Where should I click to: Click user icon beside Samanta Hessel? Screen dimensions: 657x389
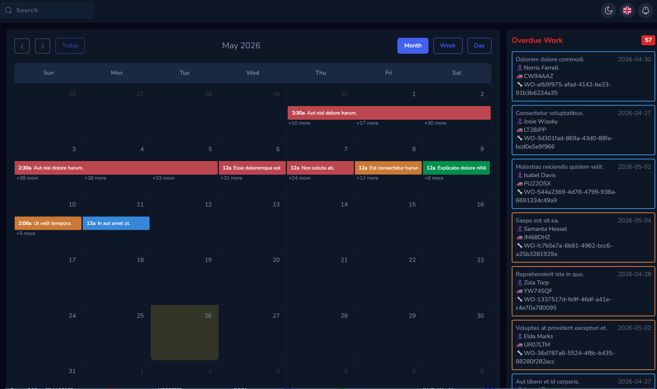(520, 229)
